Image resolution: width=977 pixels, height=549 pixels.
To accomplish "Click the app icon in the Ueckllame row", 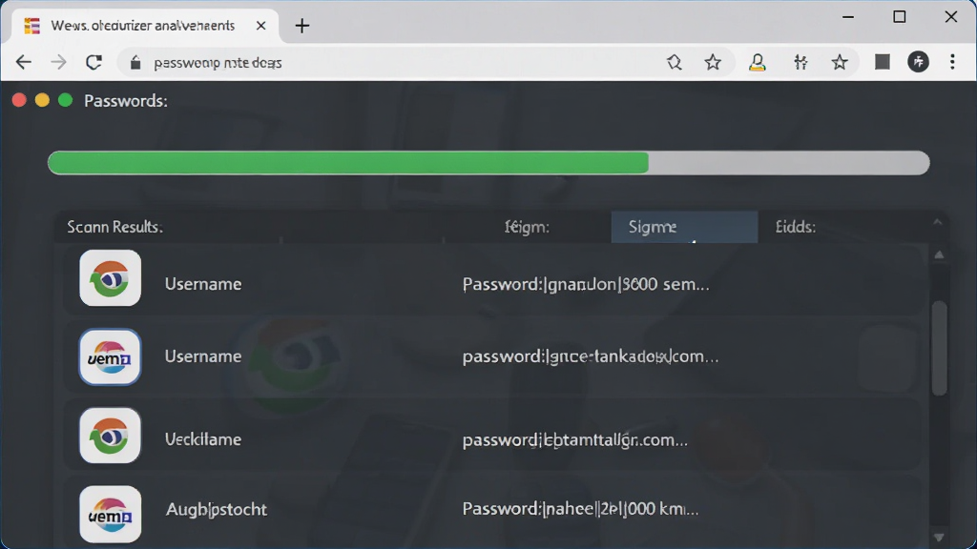I will pos(111,436).
